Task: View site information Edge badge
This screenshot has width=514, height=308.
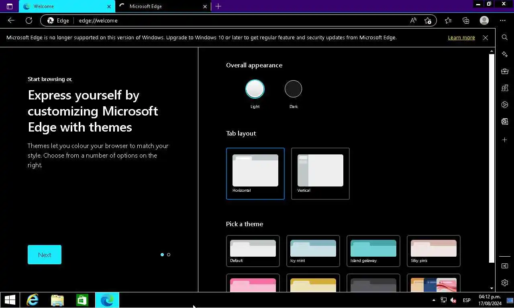Action: [x=58, y=20]
